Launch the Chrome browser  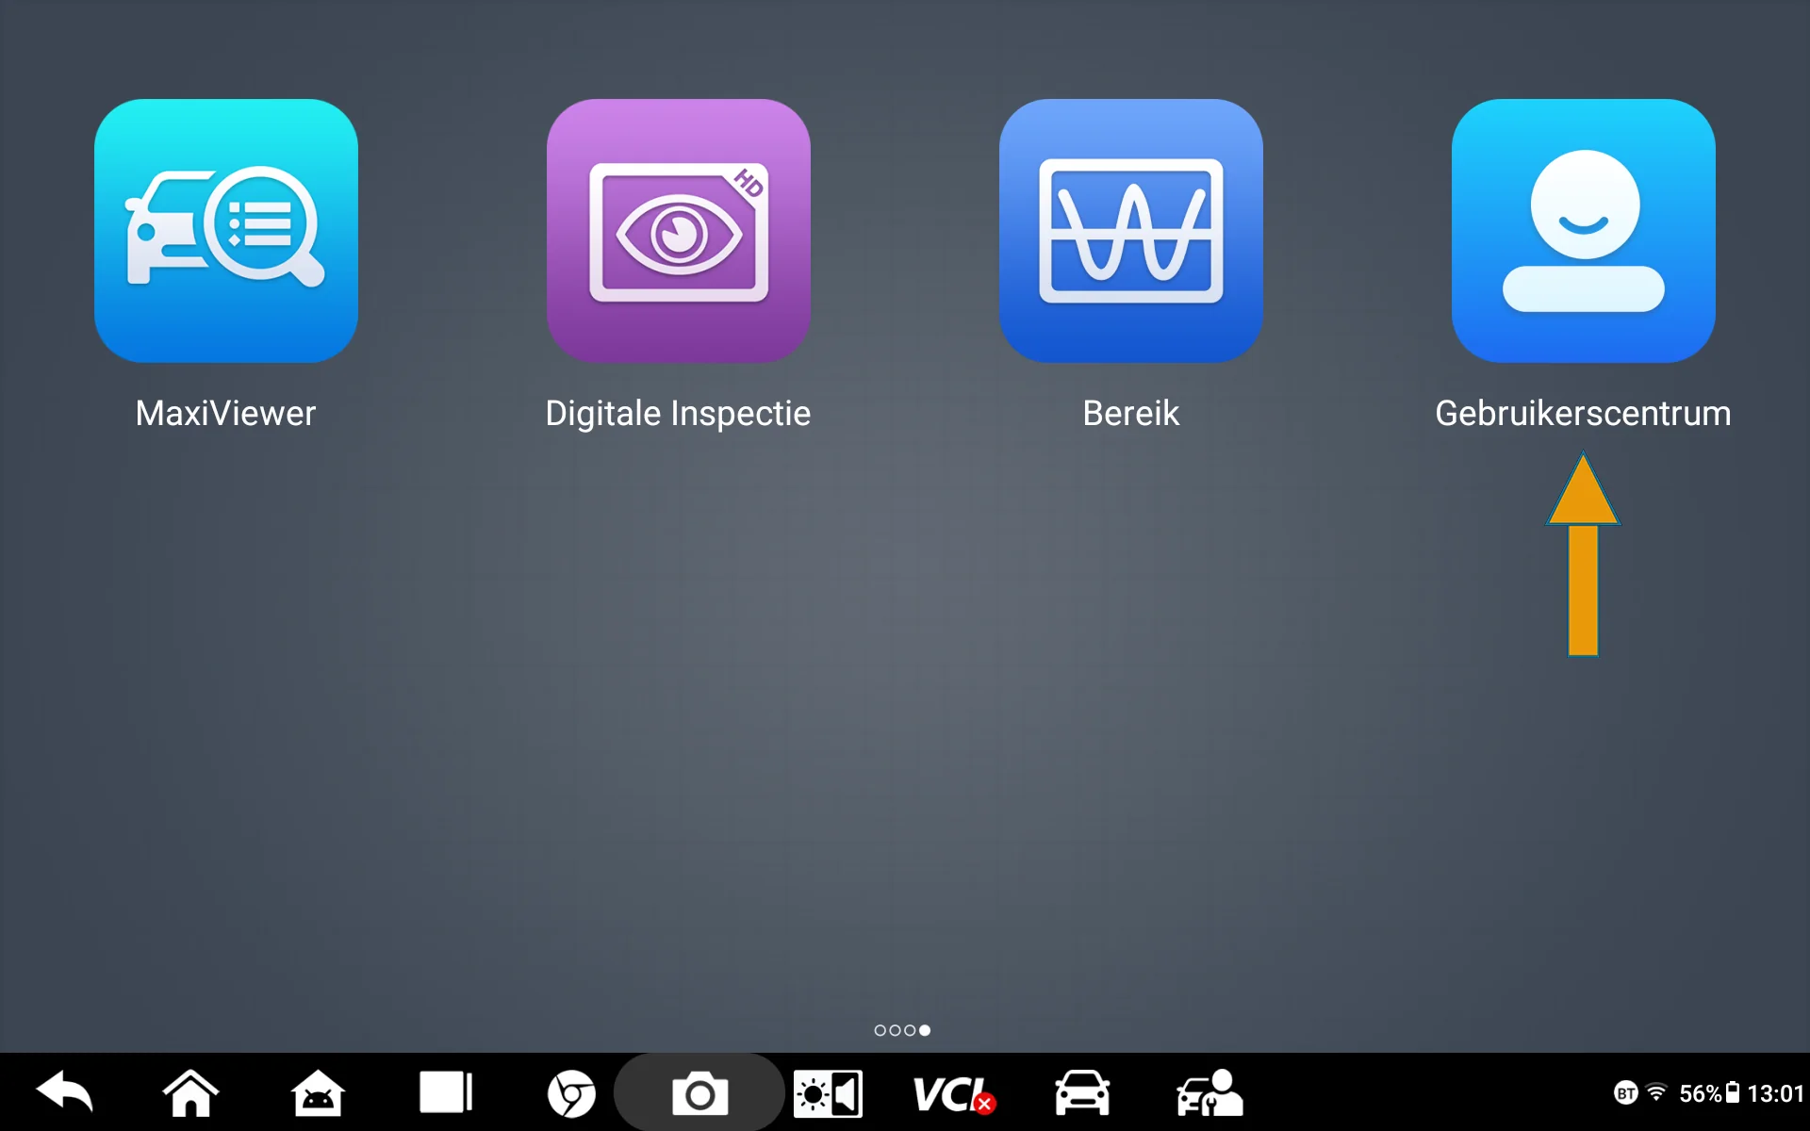point(571,1093)
